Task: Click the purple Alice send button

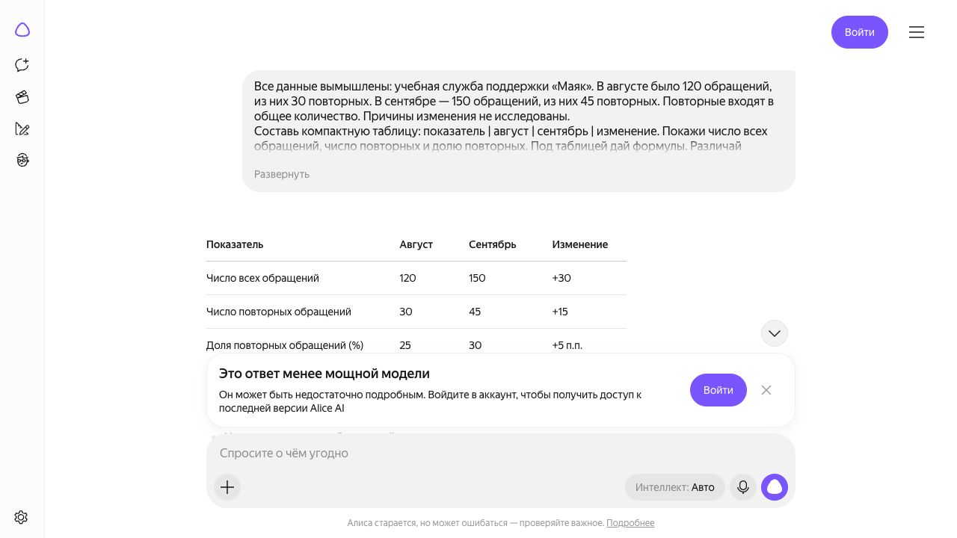Action: 775,487
